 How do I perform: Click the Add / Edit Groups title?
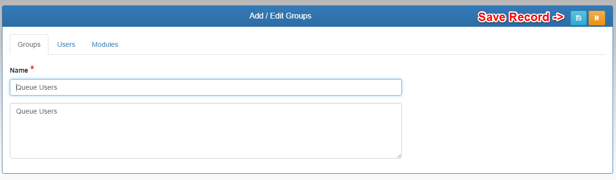pos(280,16)
